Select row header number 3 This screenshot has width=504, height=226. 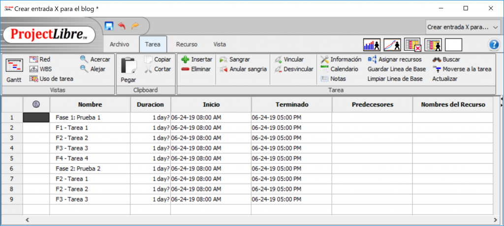pos(12,138)
